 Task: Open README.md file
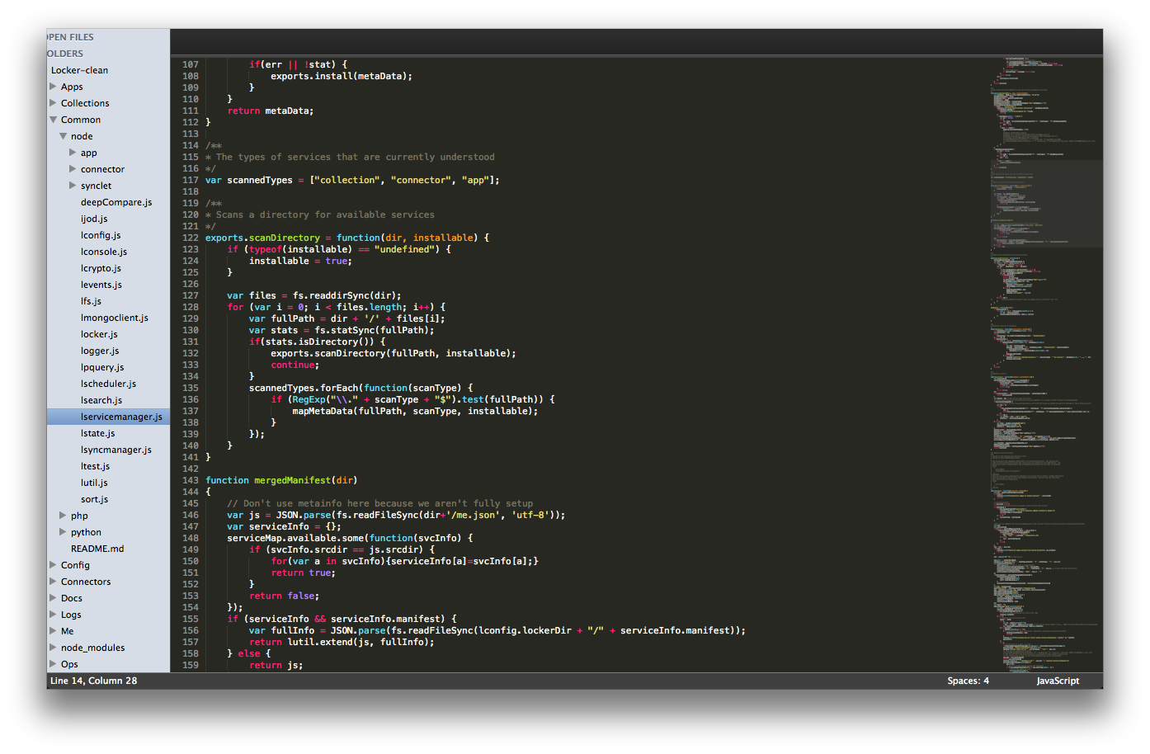click(x=97, y=549)
